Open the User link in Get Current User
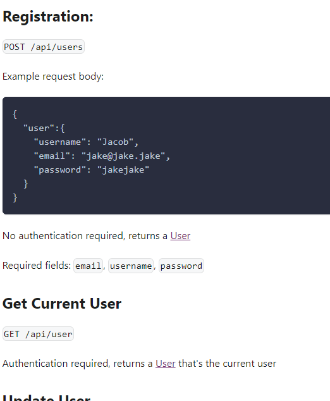The image size is (330, 401). [x=166, y=364]
